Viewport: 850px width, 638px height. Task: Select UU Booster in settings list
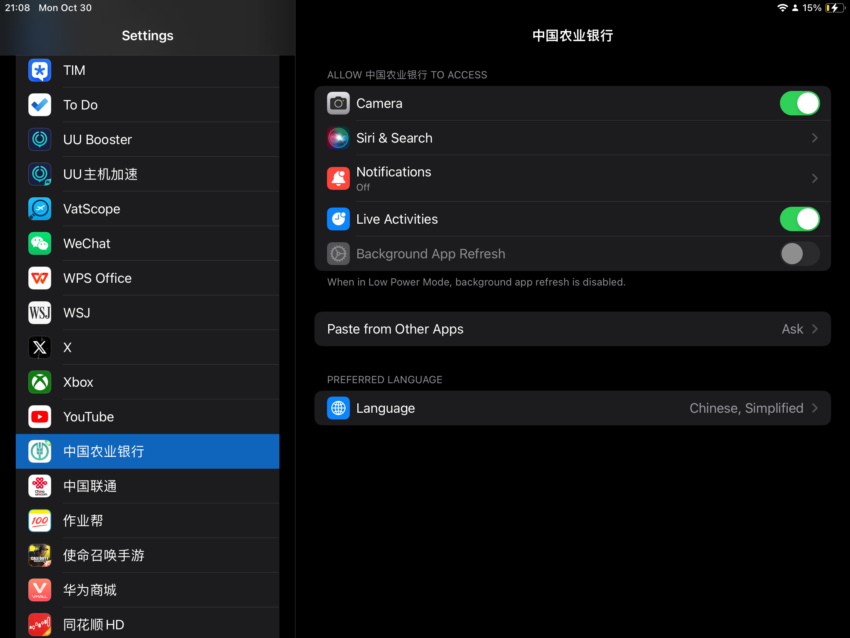pyautogui.click(x=98, y=139)
